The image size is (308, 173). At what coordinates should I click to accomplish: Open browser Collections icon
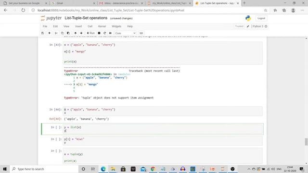pos(284,10)
